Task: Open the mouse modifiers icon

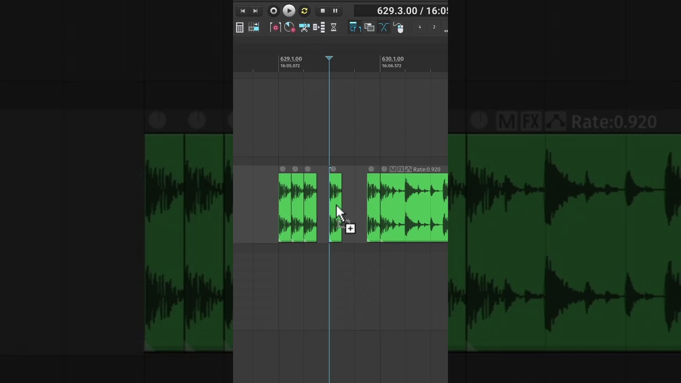Action: 398,28
